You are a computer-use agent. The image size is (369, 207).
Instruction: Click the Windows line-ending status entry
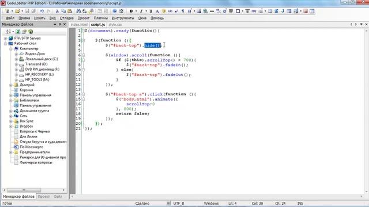coord(211,203)
